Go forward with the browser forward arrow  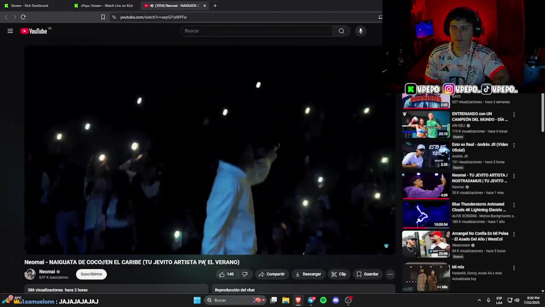(x=14, y=17)
